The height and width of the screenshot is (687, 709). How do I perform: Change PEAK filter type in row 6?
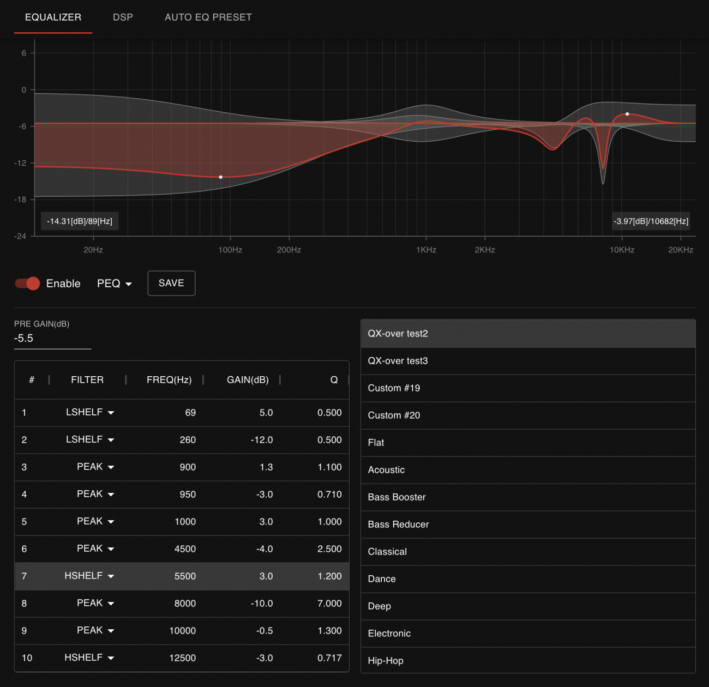click(x=95, y=549)
